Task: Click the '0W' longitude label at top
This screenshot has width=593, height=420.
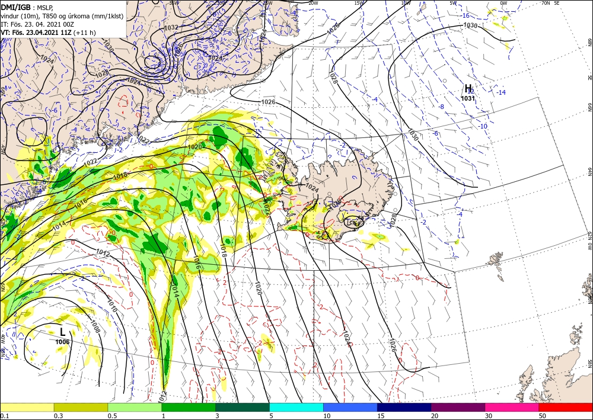Action: coord(503,3)
